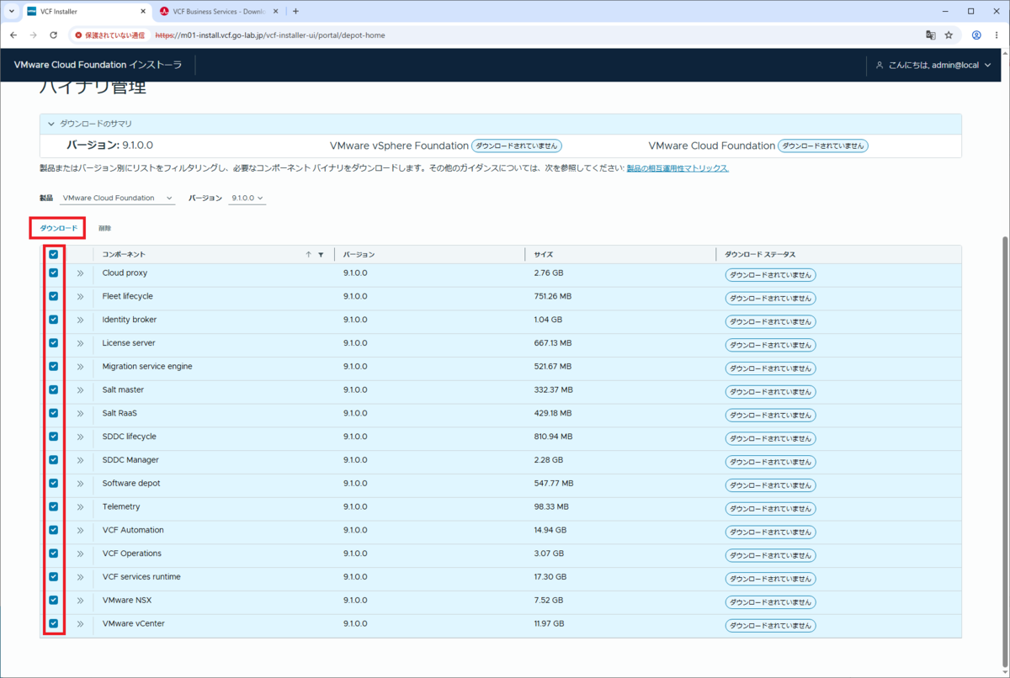1010x678 pixels.
Task: Uncheck the Fleet lifecycle checkbox
Action: pos(53,296)
